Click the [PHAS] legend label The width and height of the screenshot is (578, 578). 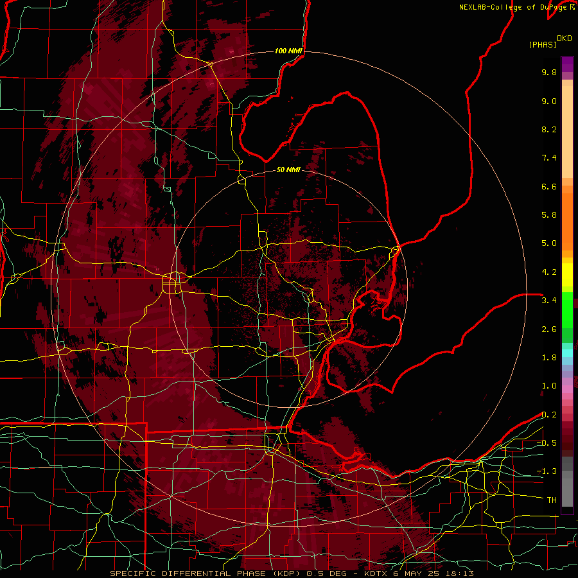point(543,44)
